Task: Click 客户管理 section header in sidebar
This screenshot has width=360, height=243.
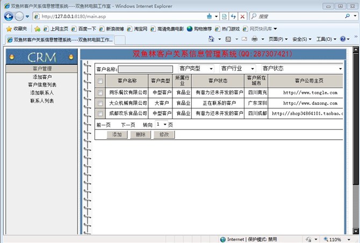Action: (x=42, y=69)
